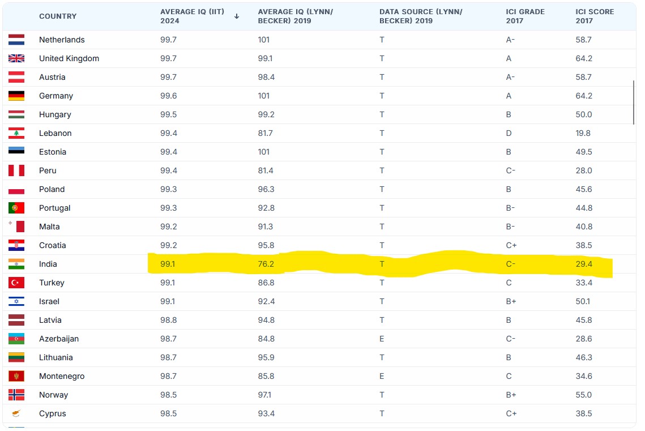645x431 pixels.
Task: Click the United Kingdom flag icon
Action: (16, 58)
